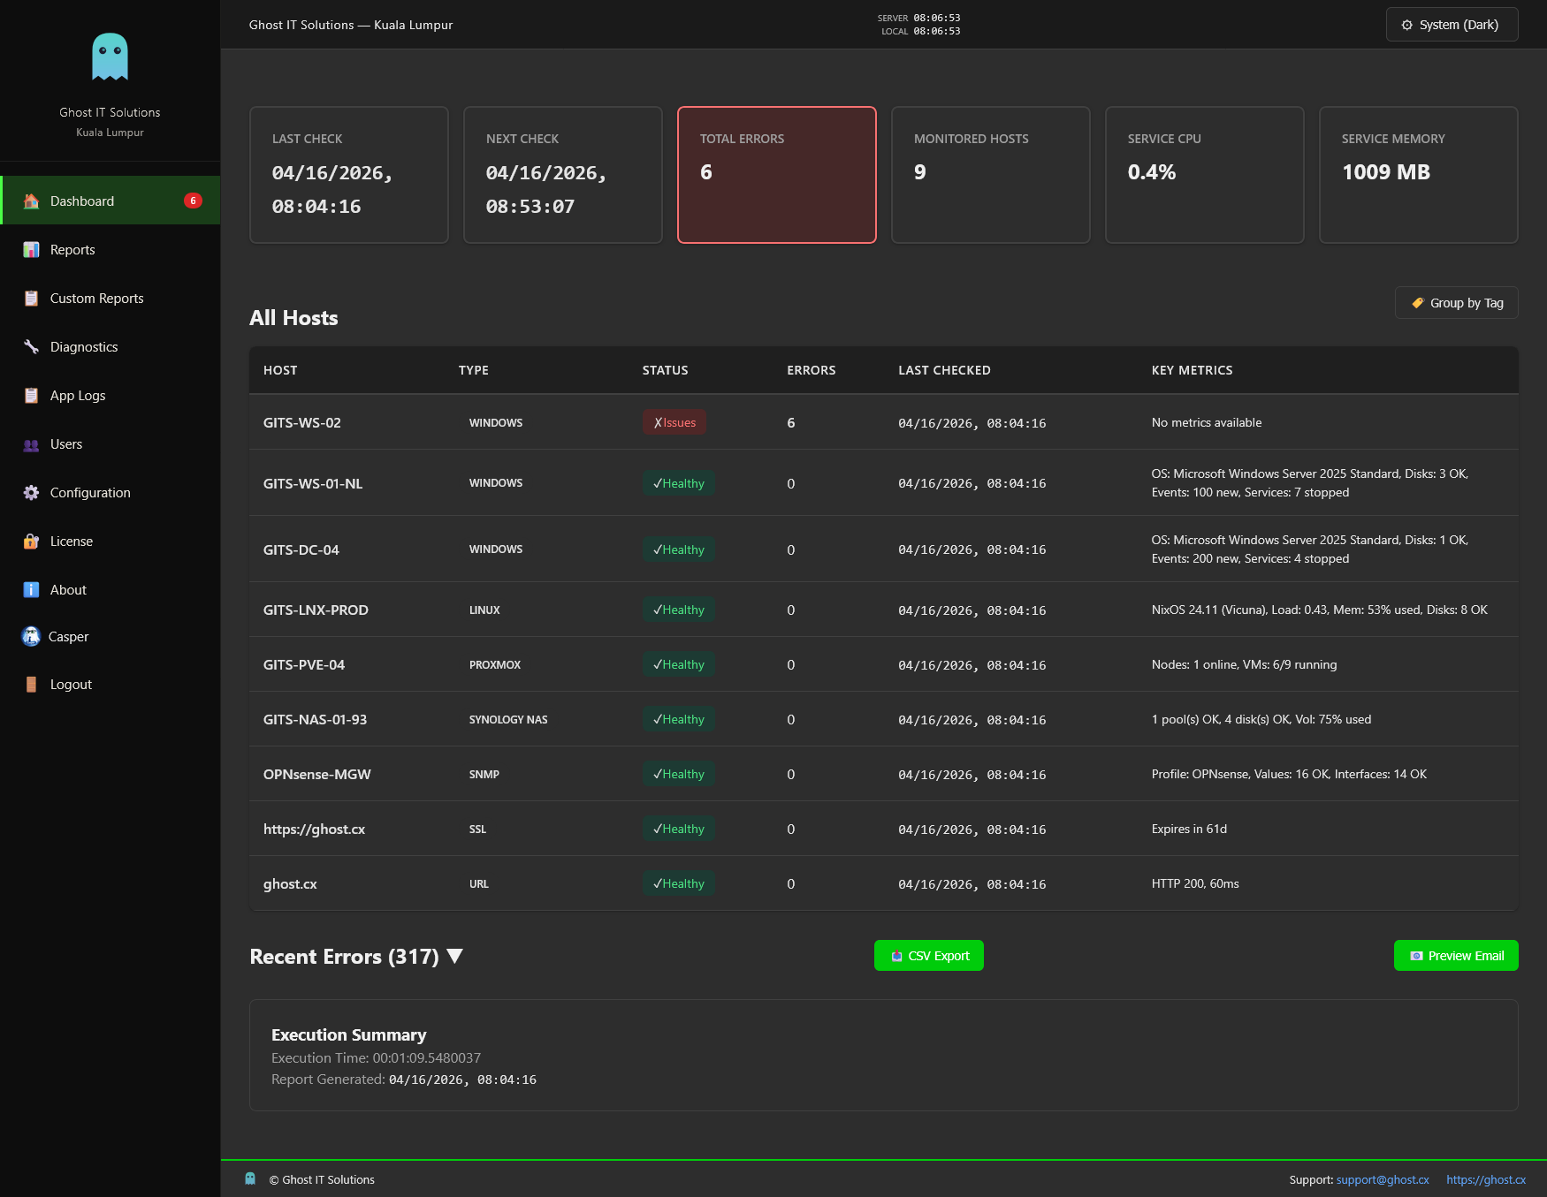
Task: Open support@ghost.cx email link
Action: click(x=1383, y=1180)
